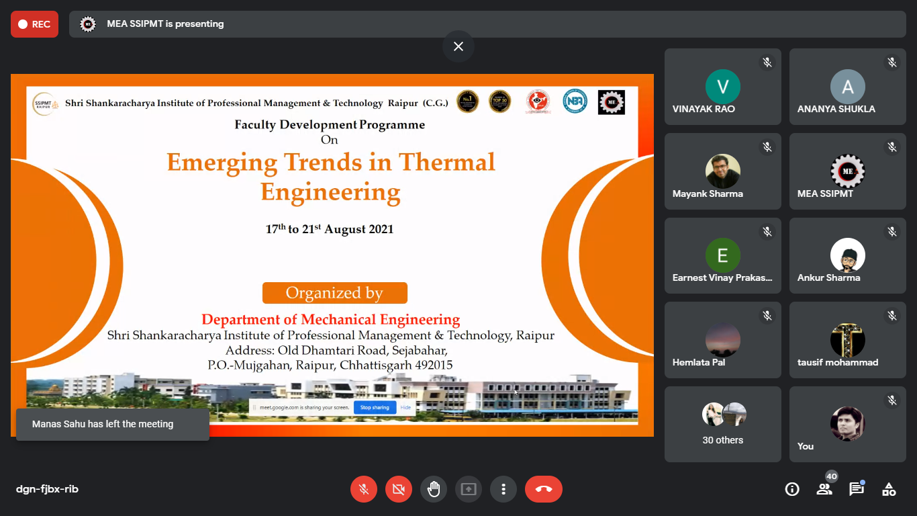Open the Activities panel
Screen dimensions: 917x516
tap(889, 489)
